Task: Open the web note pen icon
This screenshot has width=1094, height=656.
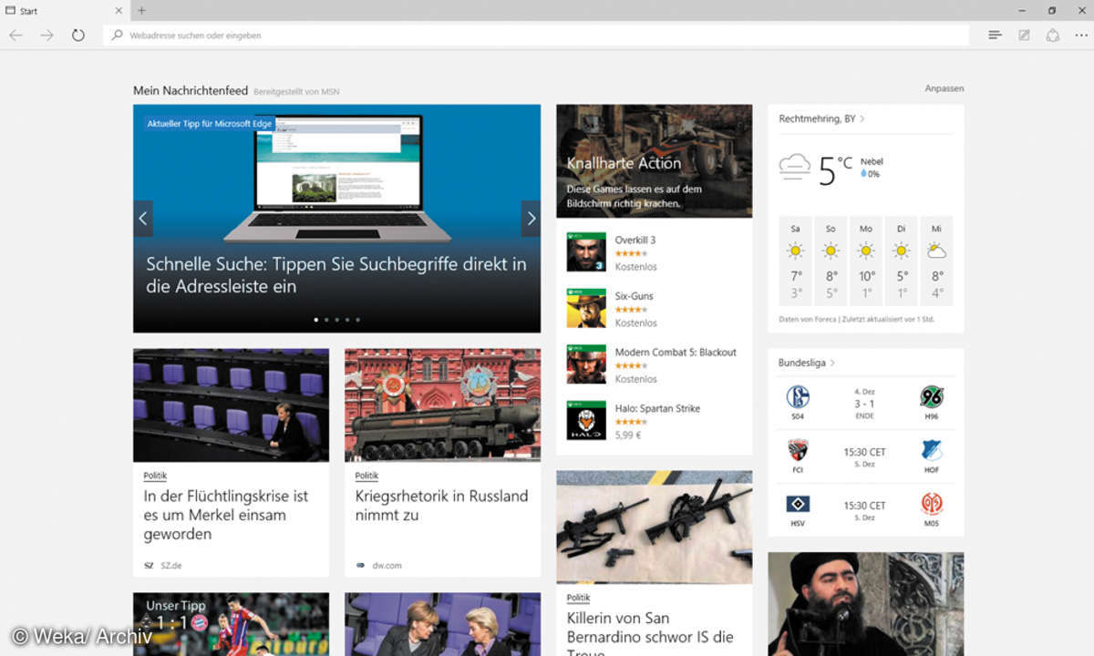Action: (x=1024, y=36)
